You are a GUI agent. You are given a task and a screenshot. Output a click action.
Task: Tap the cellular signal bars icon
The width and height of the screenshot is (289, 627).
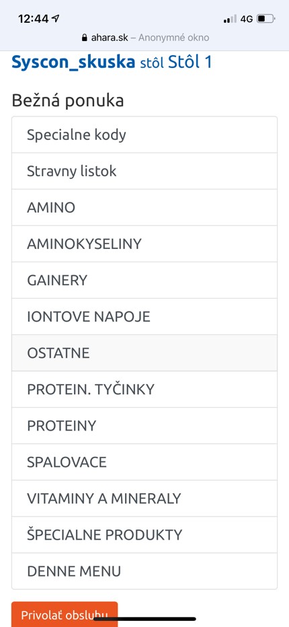point(230,19)
